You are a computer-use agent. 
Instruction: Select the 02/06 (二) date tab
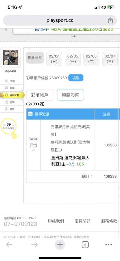point(91,59)
